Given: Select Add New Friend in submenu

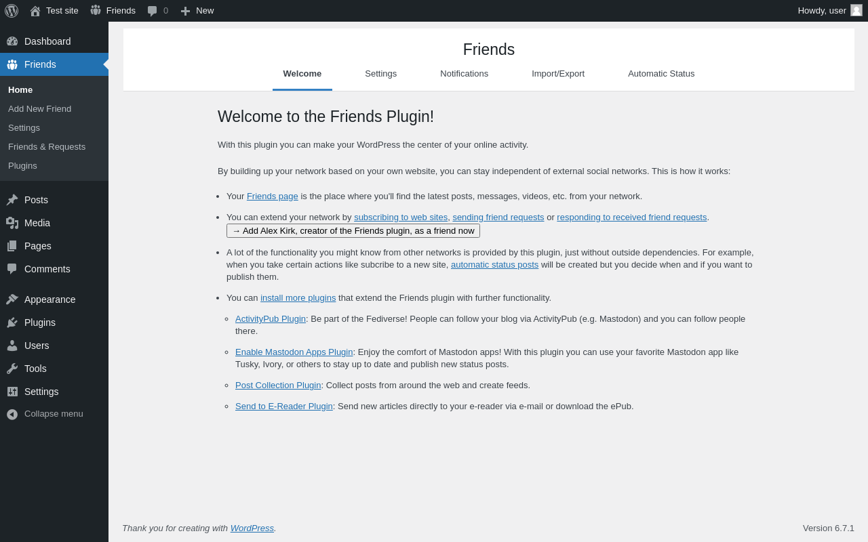Looking at the screenshot, I should click(39, 109).
